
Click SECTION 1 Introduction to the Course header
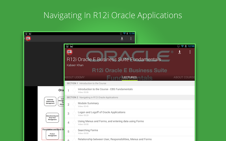[x=130, y=83]
